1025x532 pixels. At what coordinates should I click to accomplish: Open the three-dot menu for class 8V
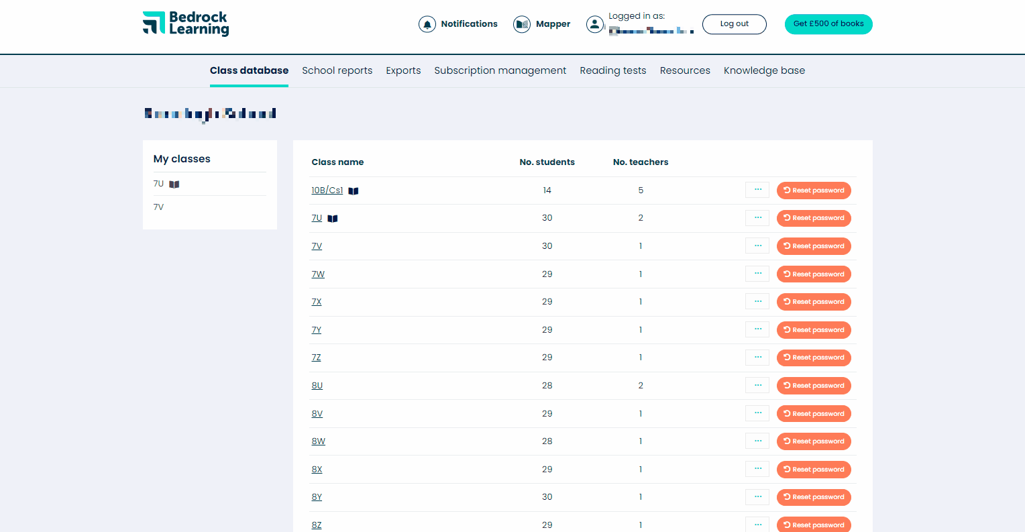click(757, 413)
